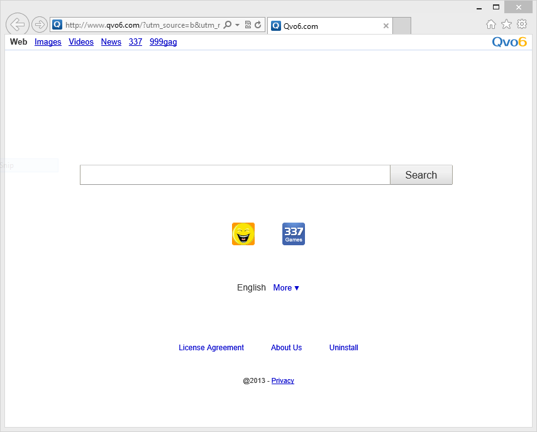Click the Qvo6 logo
This screenshot has height=432, width=537.
509,42
